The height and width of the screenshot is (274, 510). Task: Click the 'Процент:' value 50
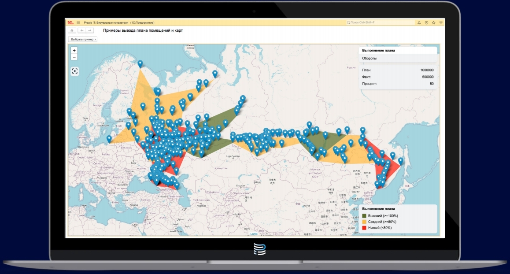click(432, 84)
